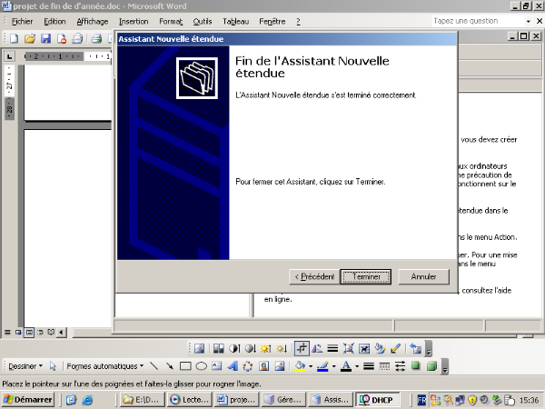Click the Insert Picture icon on Picture toolbar

pos(199,348)
